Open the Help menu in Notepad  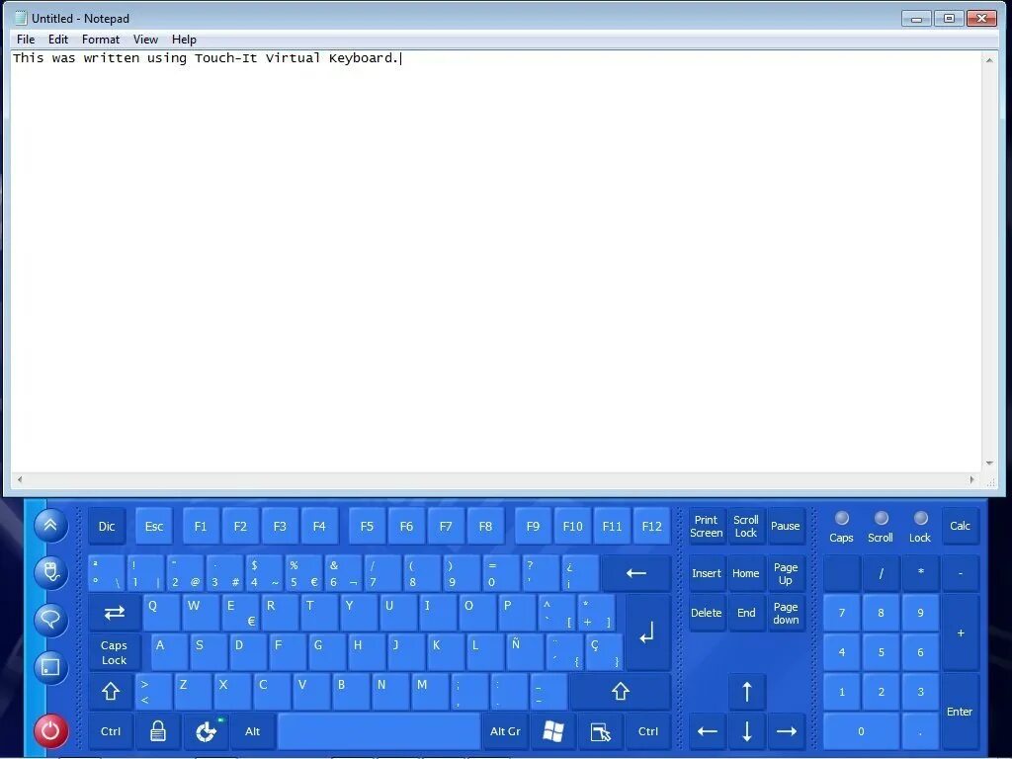(184, 40)
